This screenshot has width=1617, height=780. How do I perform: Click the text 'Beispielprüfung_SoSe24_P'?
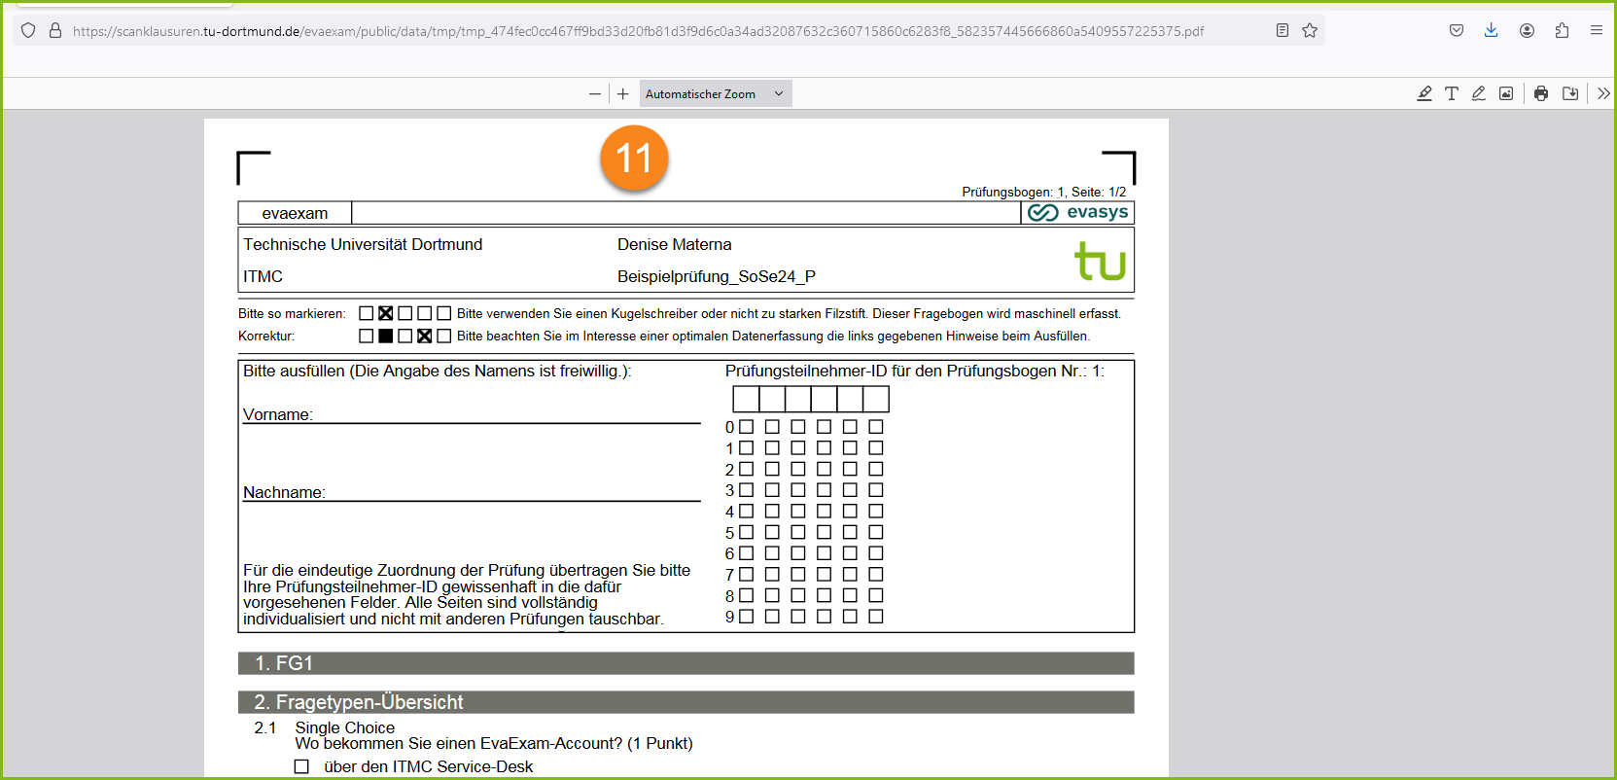(717, 276)
